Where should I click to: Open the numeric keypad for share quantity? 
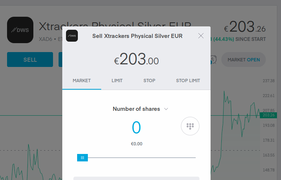click(190, 126)
